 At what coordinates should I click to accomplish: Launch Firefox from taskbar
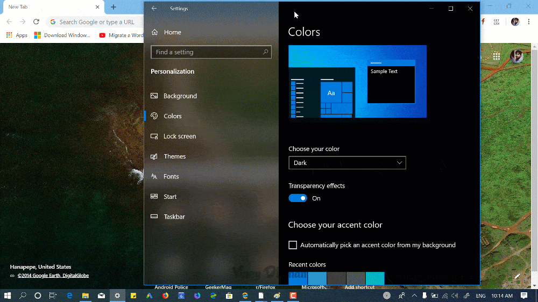[x=165, y=296]
